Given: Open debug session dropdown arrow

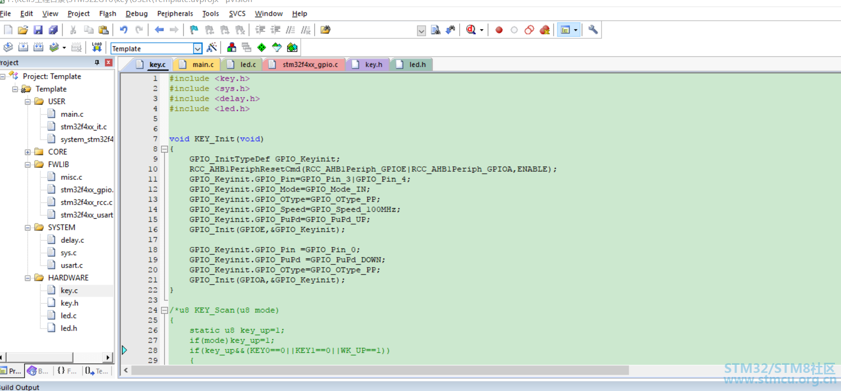Looking at the screenshot, I should tap(482, 30).
